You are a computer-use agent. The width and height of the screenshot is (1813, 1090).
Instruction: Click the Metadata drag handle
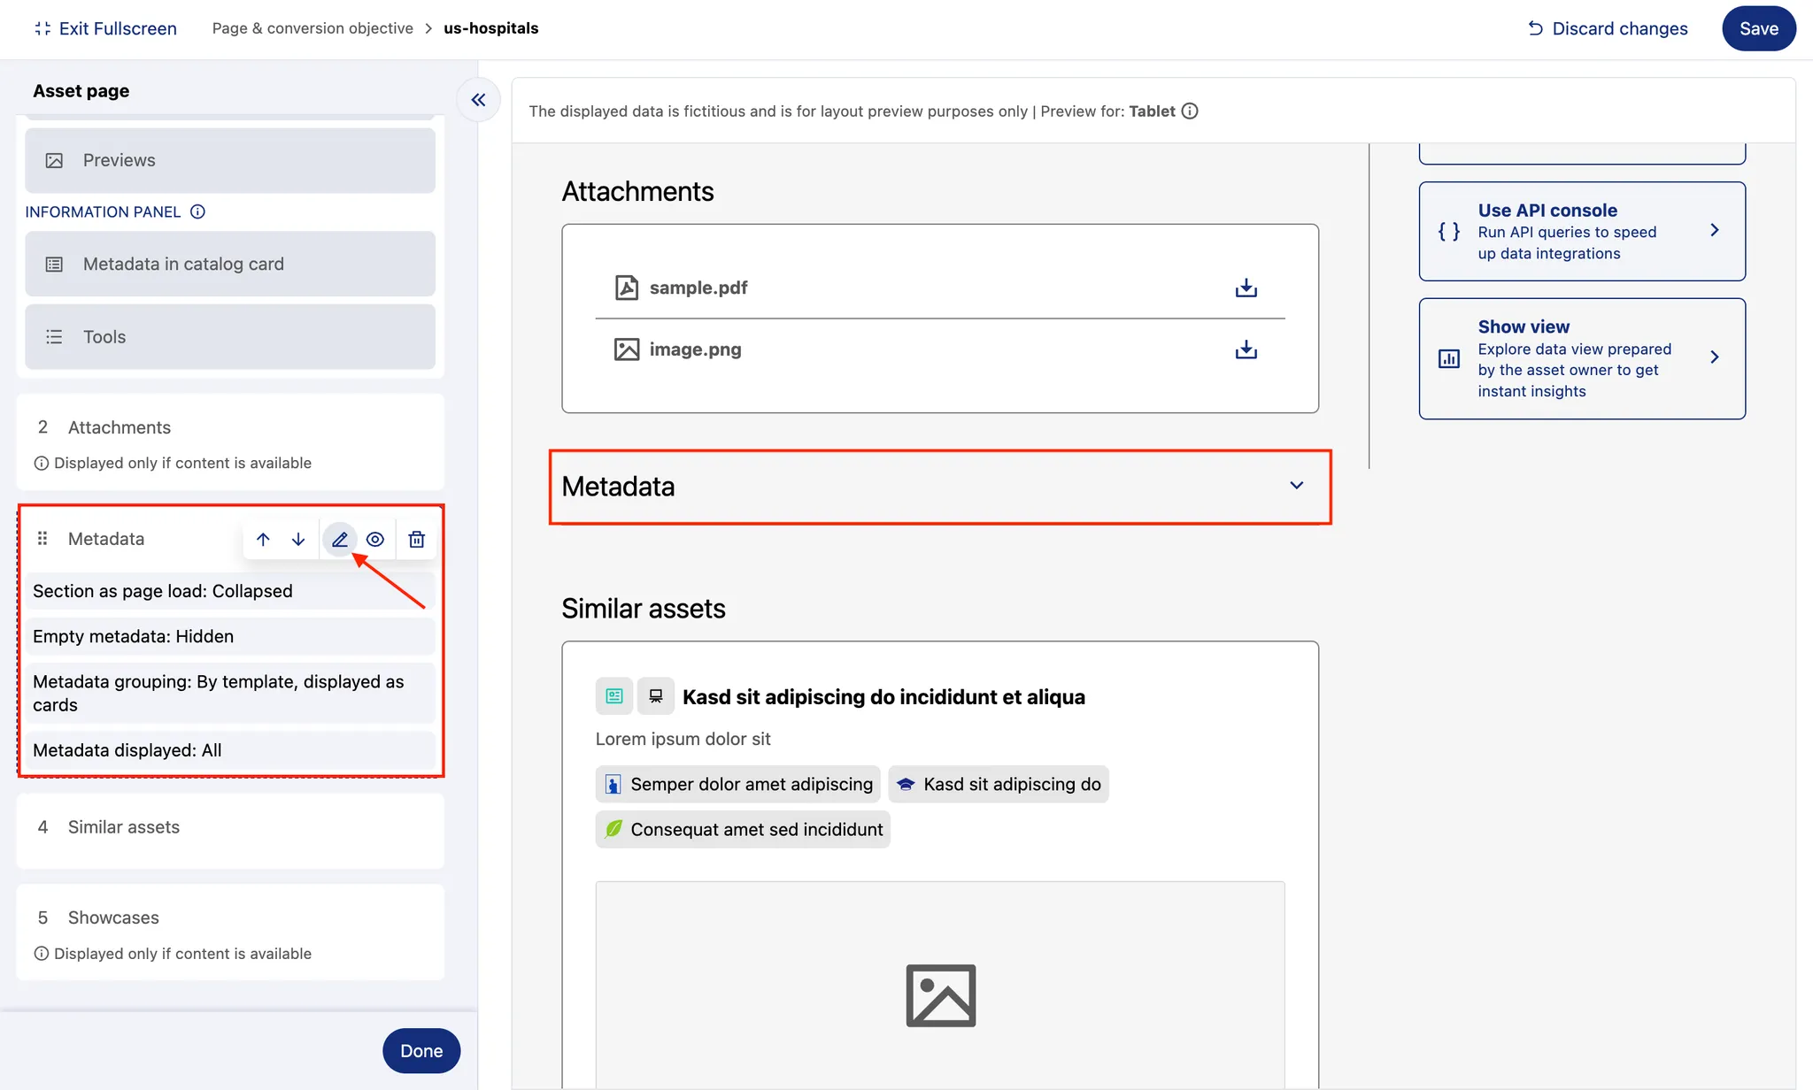pos(42,539)
